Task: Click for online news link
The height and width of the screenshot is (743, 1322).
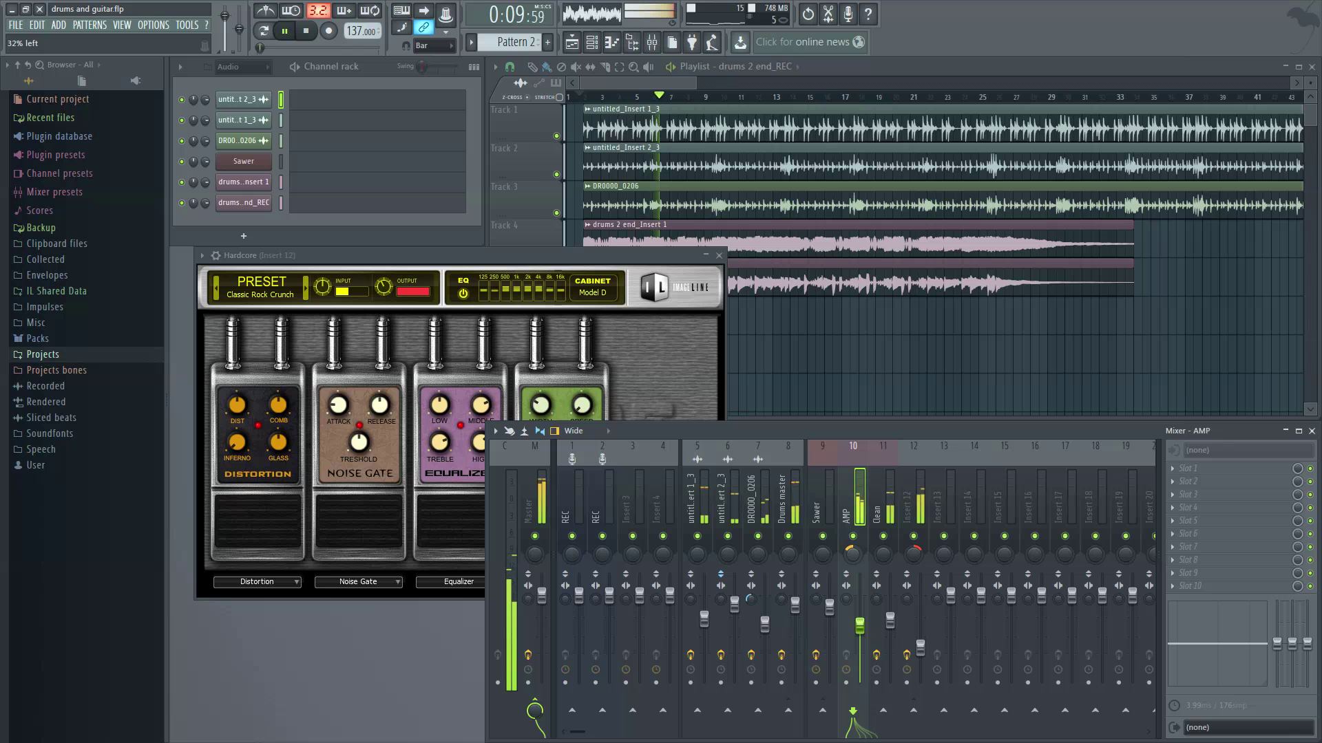Action: [x=802, y=42]
